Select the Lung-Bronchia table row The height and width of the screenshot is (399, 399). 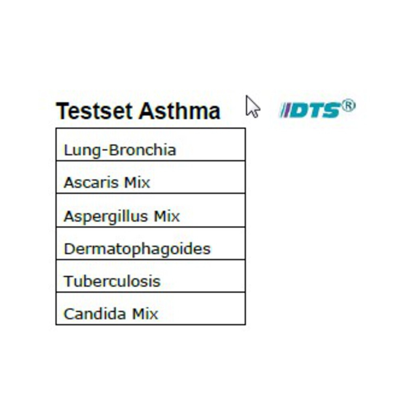click(x=150, y=144)
